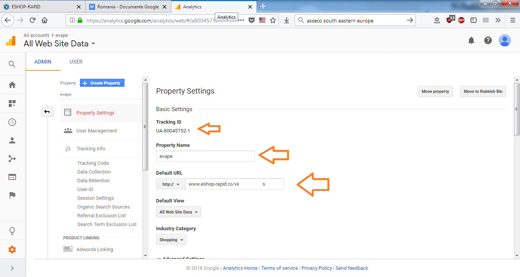520x277 pixels.
Task: Open Industry Category Shopping dropdown
Action: coord(171,240)
